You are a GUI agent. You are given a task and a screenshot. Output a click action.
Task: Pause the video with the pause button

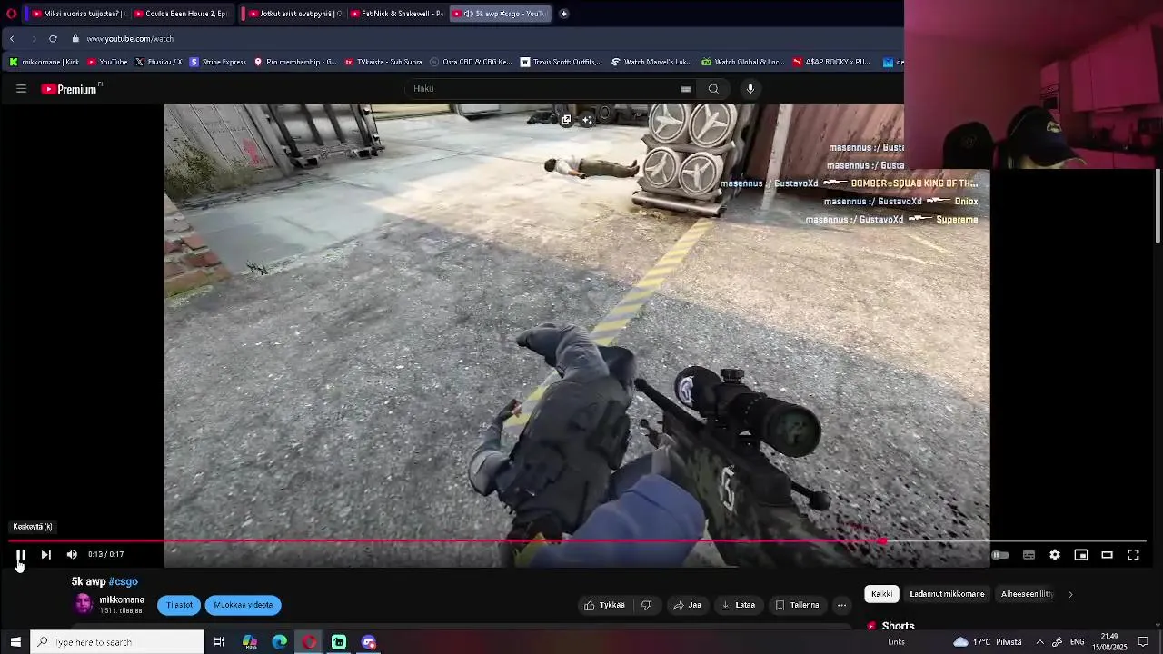click(20, 555)
